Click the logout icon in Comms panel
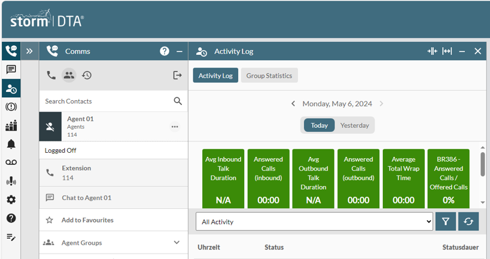Screen dimensions: 490x259 177,75
